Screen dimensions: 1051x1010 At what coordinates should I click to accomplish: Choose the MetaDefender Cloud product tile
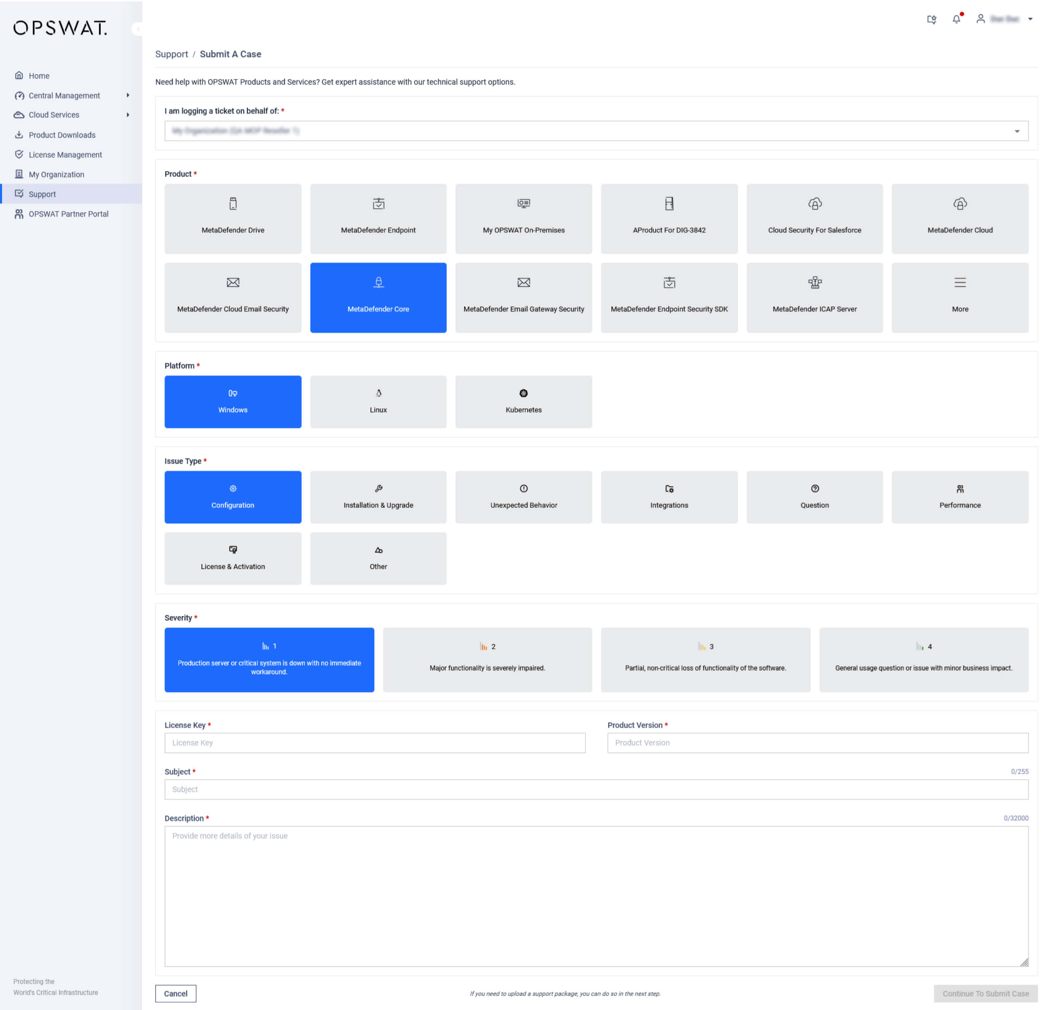point(959,219)
